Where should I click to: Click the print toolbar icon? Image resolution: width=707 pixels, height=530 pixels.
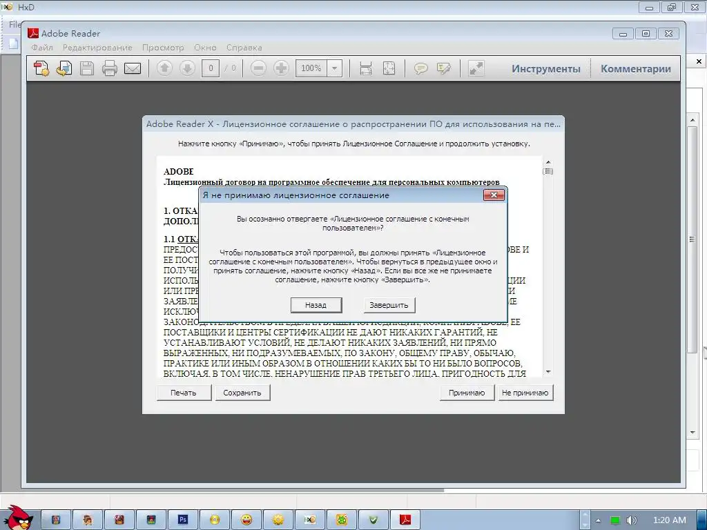coord(110,68)
